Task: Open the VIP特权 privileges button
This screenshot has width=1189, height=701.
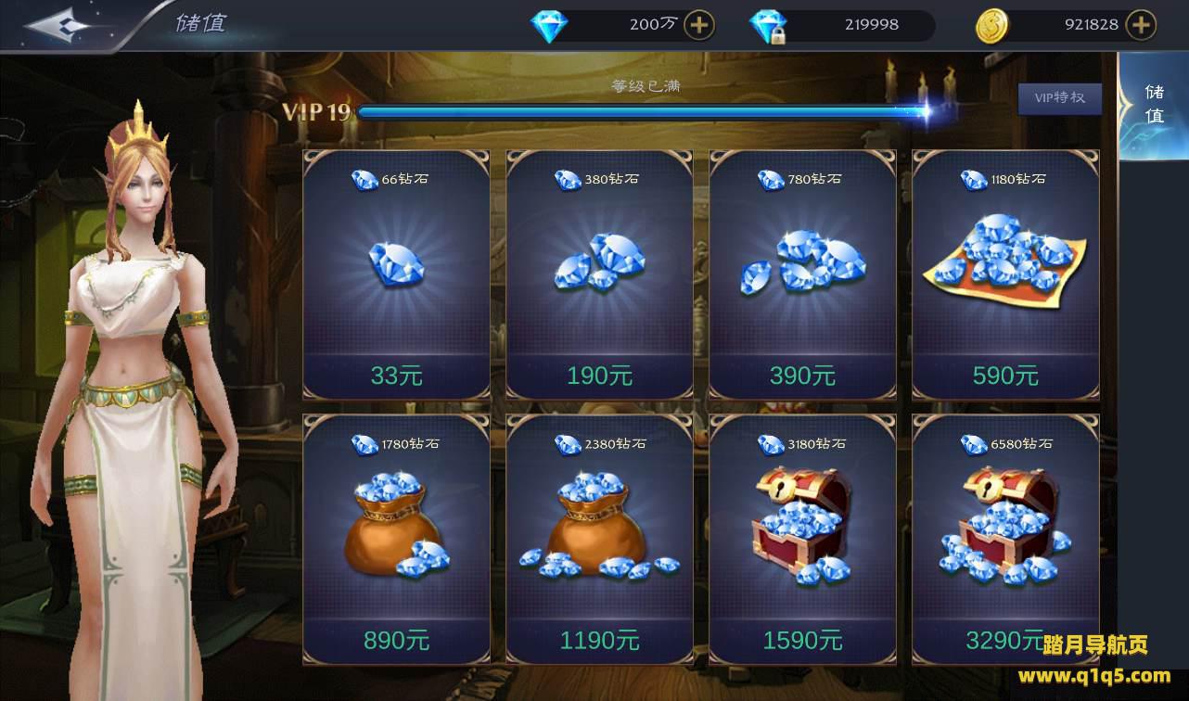Action: click(x=1059, y=98)
